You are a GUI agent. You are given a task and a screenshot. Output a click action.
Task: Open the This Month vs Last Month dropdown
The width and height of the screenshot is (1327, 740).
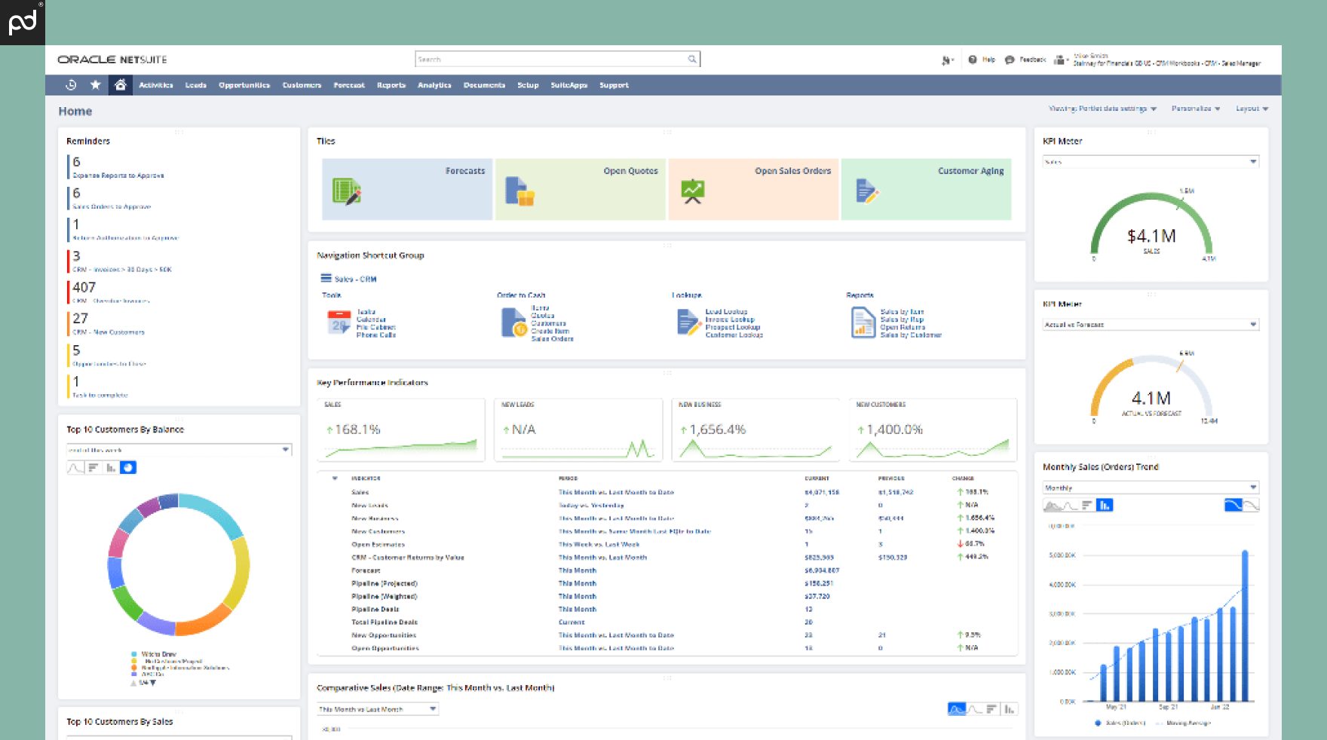[377, 708]
